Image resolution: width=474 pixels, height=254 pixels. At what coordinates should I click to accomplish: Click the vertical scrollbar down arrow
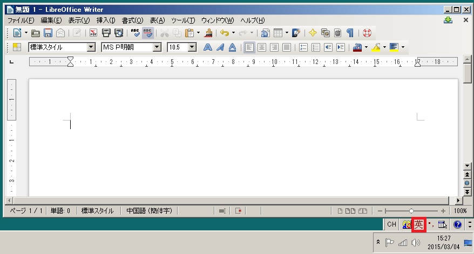pyautogui.click(x=468, y=167)
